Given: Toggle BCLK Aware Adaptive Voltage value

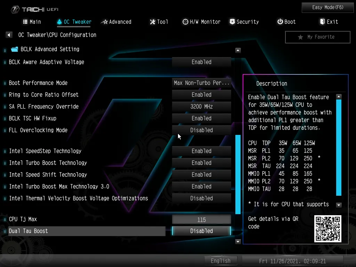Looking at the screenshot, I should click(x=202, y=62).
